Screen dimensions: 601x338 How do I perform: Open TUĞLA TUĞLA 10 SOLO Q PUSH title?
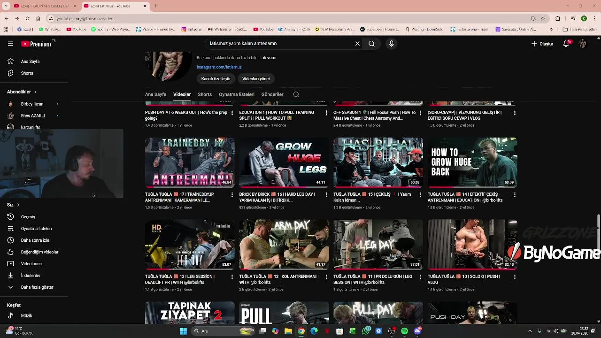tap(464, 279)
